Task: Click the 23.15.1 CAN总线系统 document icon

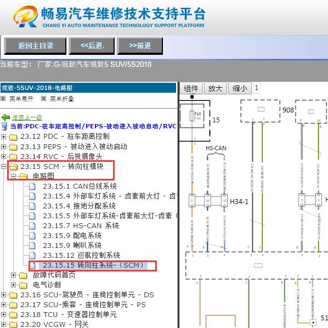Action: pos(32,186)
